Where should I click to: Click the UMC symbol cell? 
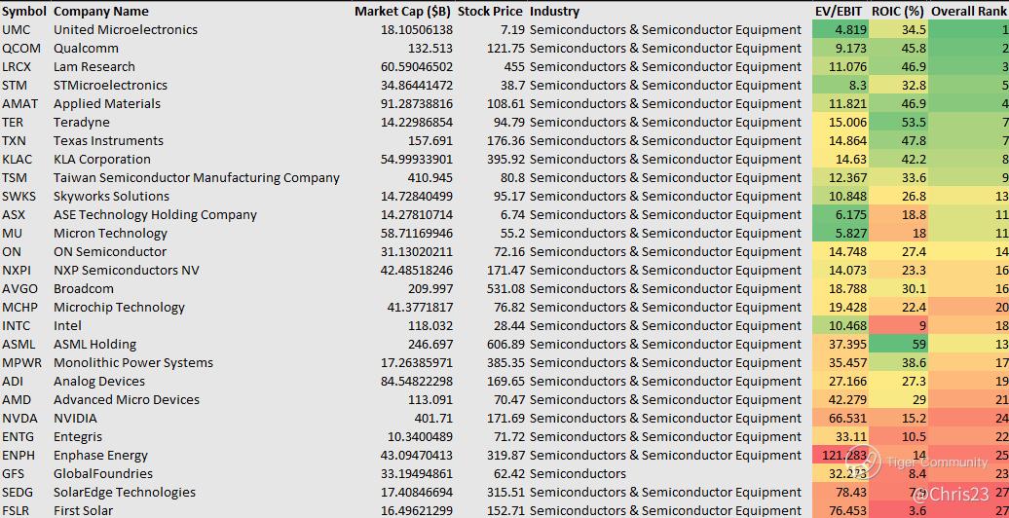17,29
